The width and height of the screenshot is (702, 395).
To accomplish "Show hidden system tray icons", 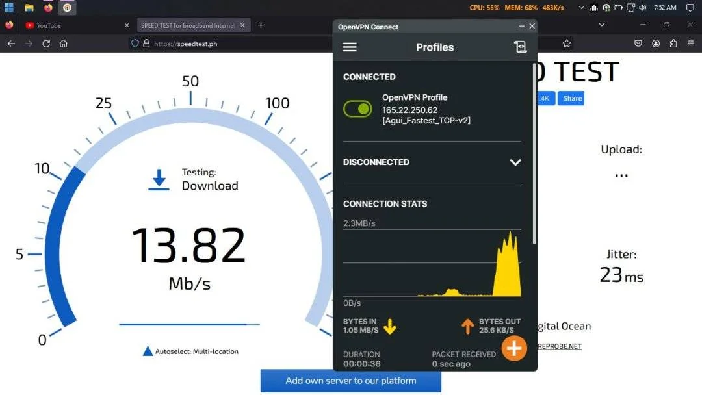I will click(581, 8).
